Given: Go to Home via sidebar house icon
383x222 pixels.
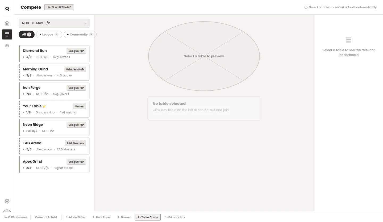Looking at the screenshot, I should (7, 23).
